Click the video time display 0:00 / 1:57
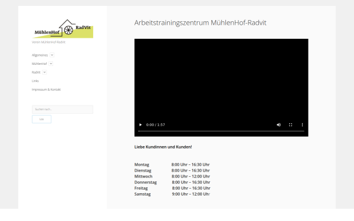The height and width of the screenshot is (221, 354). point(156,125)
